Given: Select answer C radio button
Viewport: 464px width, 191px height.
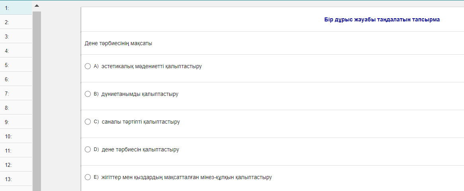Looking at the screenshot, I should tap(88, 122).
